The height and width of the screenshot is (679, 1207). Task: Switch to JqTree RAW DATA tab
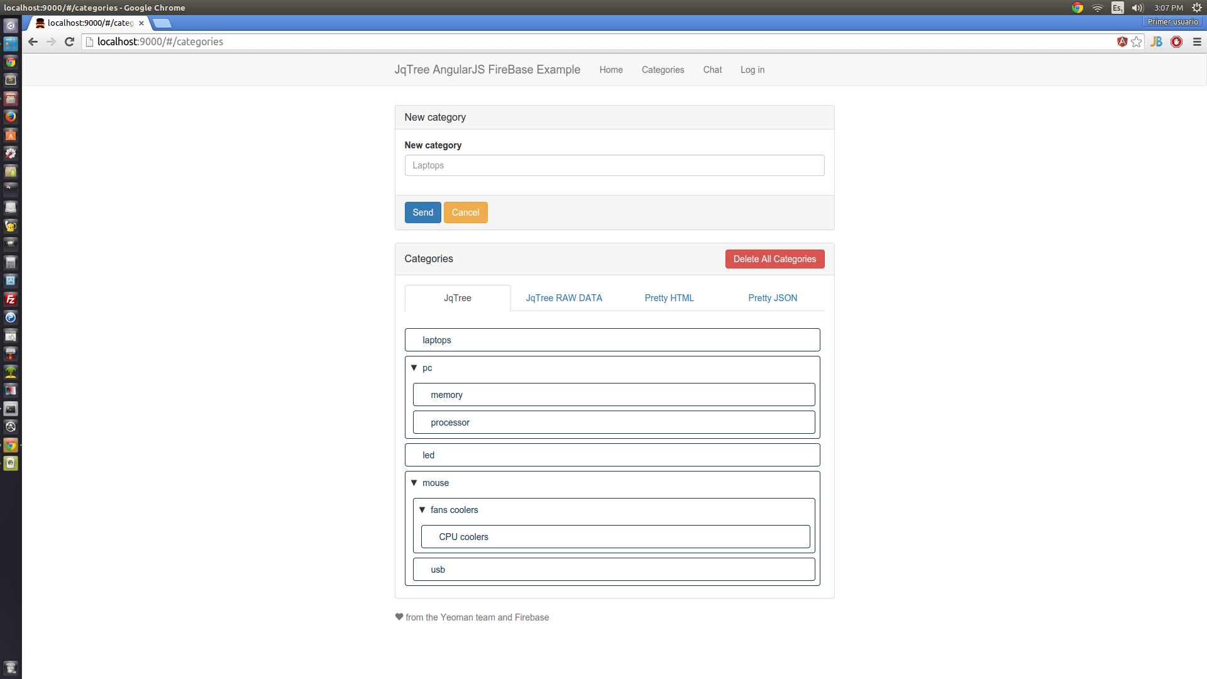pyautogui.click(x=564, y=298)
